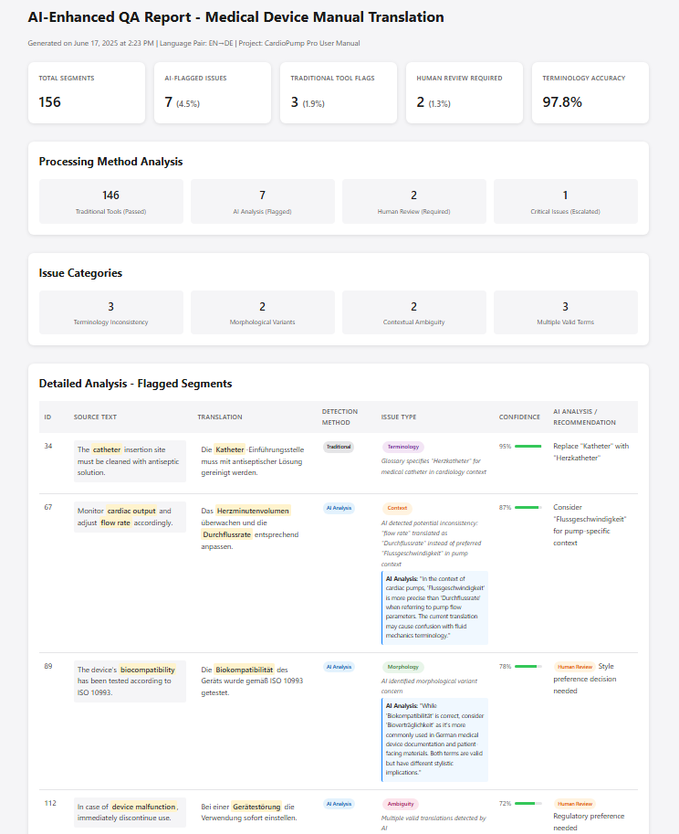Click highlighted term 'catheter' in source
679x834 pixels.
(107, 449)
